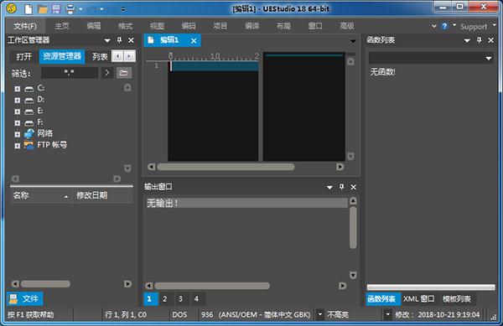Screen dimensions: 503x326
Task: Switch to the 模板列表 tab
Action: point(457,299)
